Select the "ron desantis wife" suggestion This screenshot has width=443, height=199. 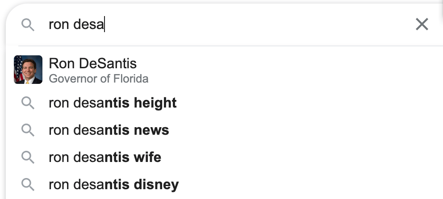pos(105,157)
